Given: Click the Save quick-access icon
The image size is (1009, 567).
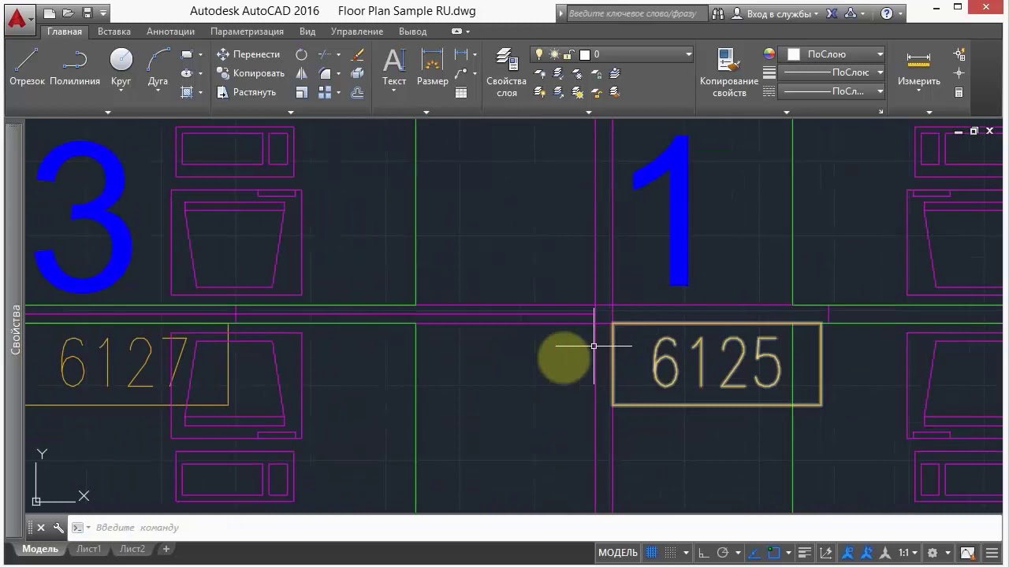Looking at the screenshot, I should [x=87, y=13].
